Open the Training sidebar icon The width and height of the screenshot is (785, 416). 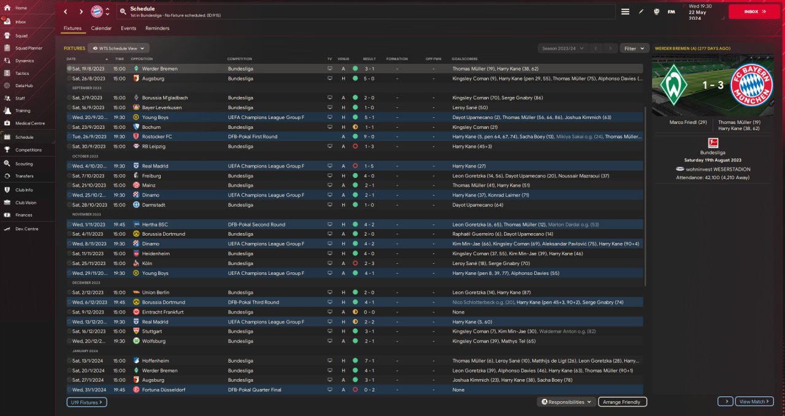pos(7,110)
